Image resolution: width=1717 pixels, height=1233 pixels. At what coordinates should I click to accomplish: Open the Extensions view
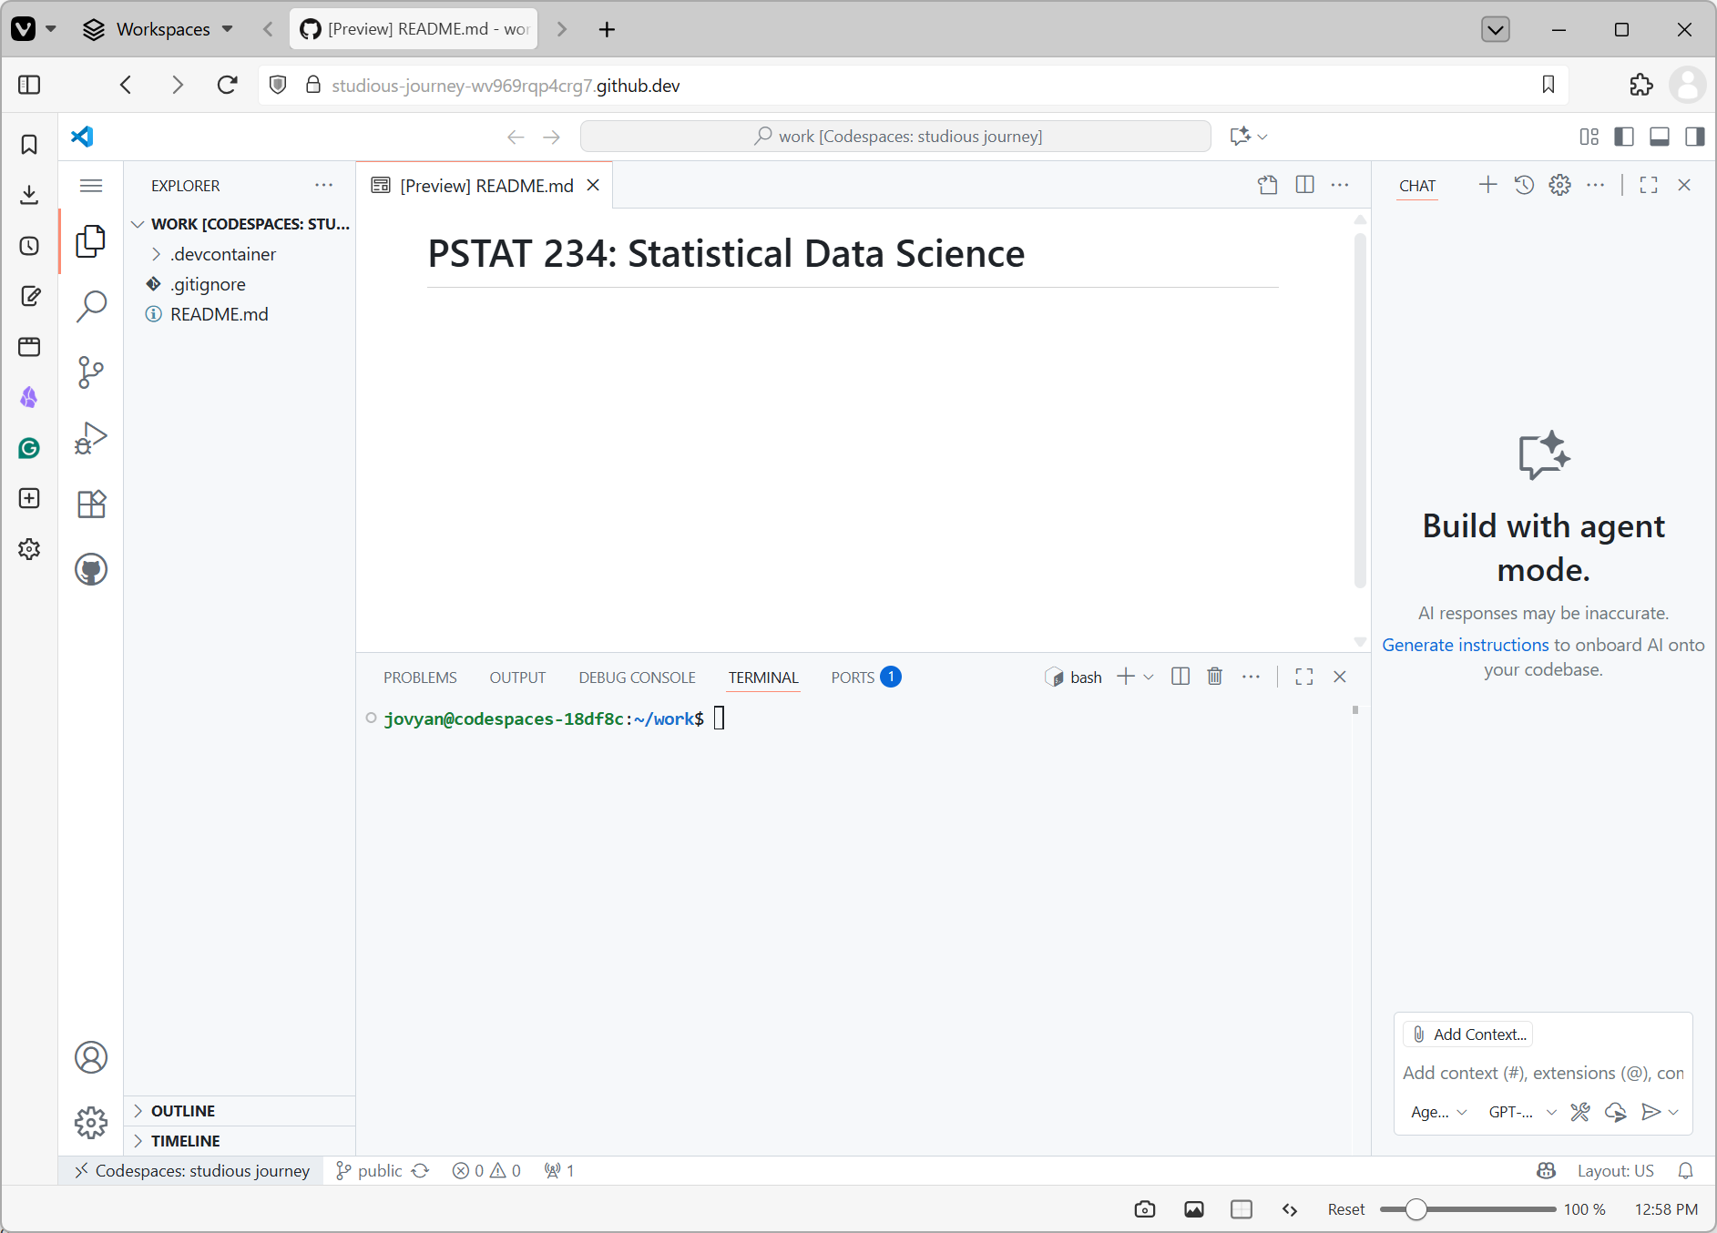(90, 504)
